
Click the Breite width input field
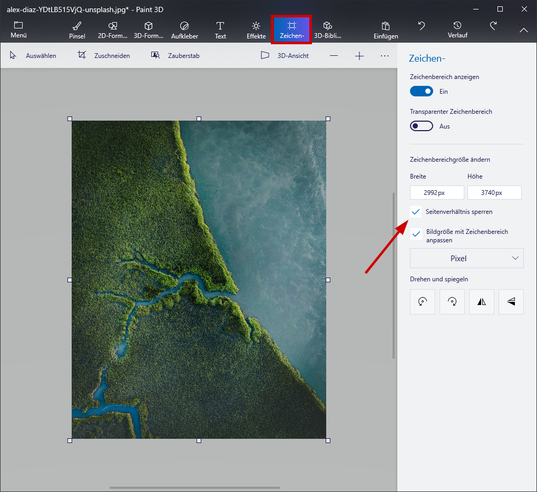(x=437, y=193)
